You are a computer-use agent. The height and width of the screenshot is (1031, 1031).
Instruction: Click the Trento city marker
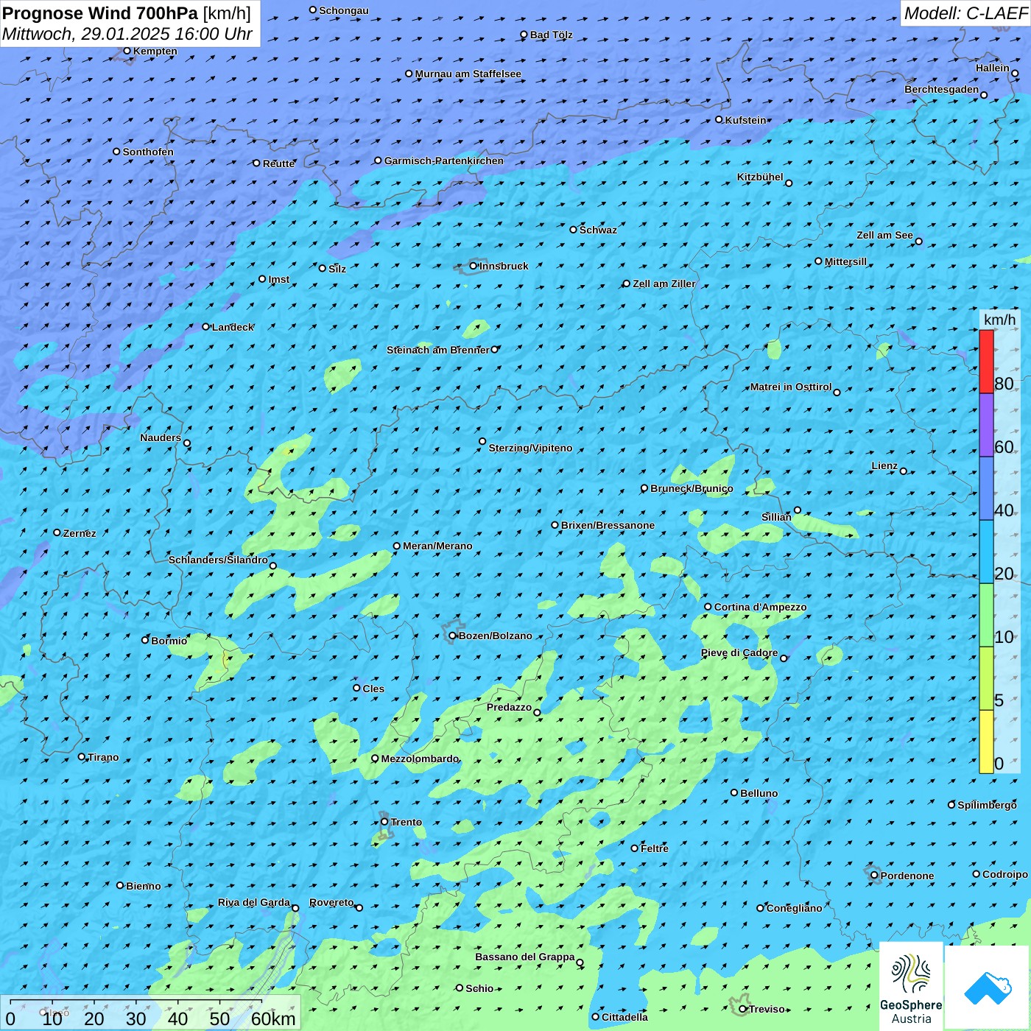(384, 822)
